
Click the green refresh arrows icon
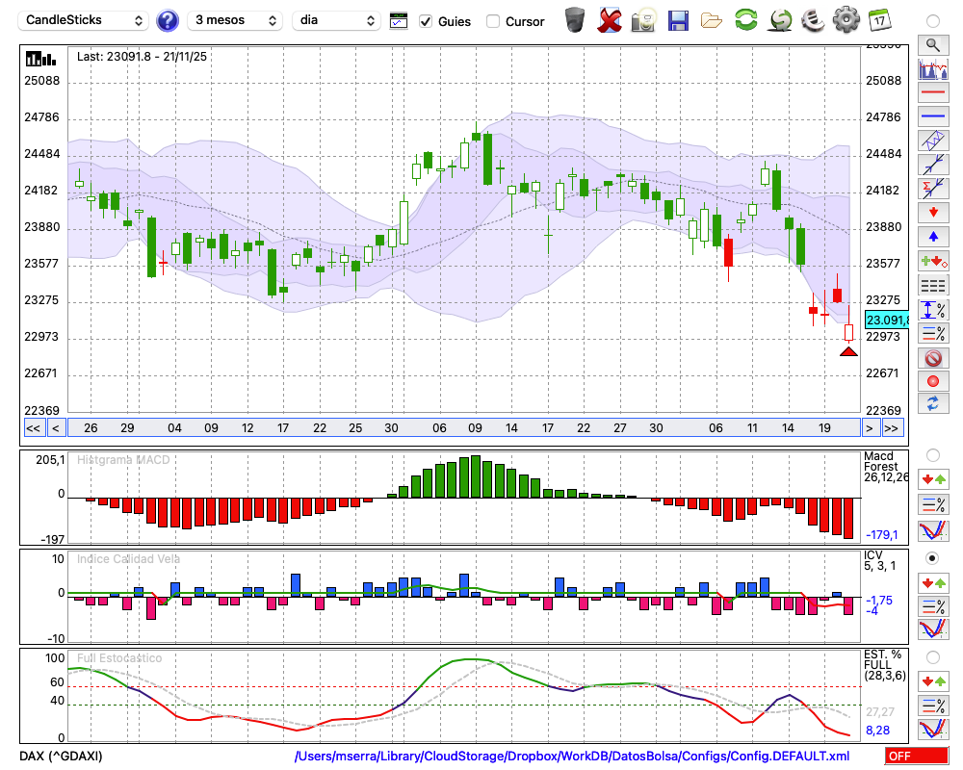(745, 20)
